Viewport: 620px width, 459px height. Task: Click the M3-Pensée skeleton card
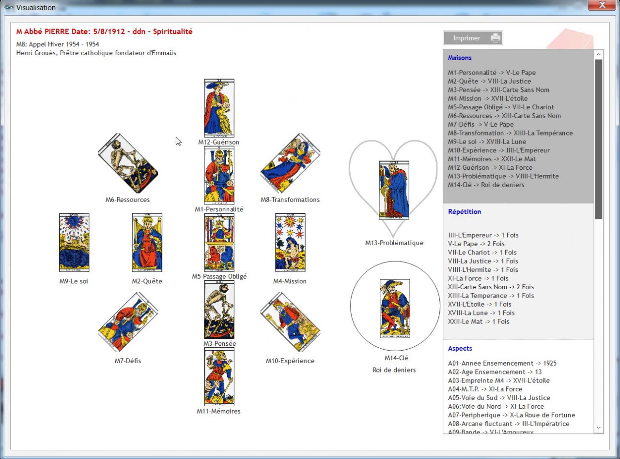219,310
